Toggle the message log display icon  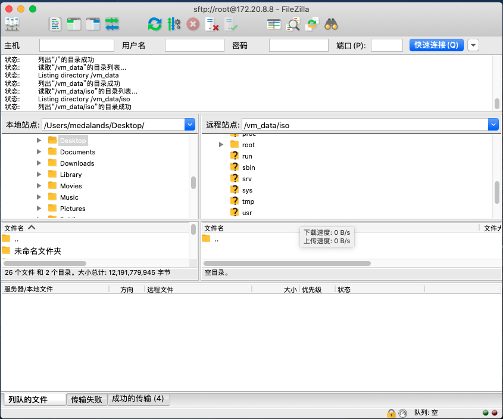coord(55,24)
